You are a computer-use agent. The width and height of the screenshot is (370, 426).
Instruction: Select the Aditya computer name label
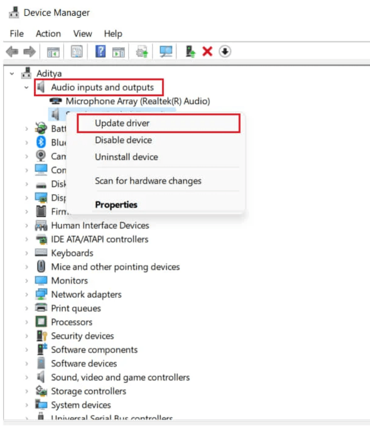(x=49, y=74)
